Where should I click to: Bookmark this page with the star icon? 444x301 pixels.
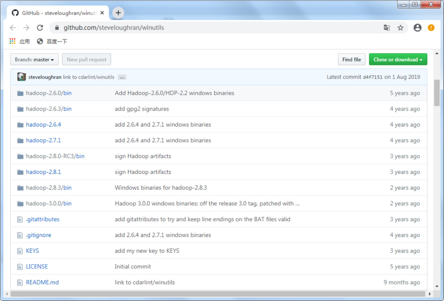coord(401,28)
